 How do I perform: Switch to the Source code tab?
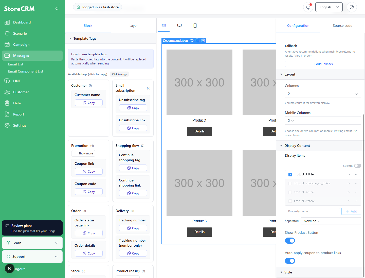click(x=342, y=26)
